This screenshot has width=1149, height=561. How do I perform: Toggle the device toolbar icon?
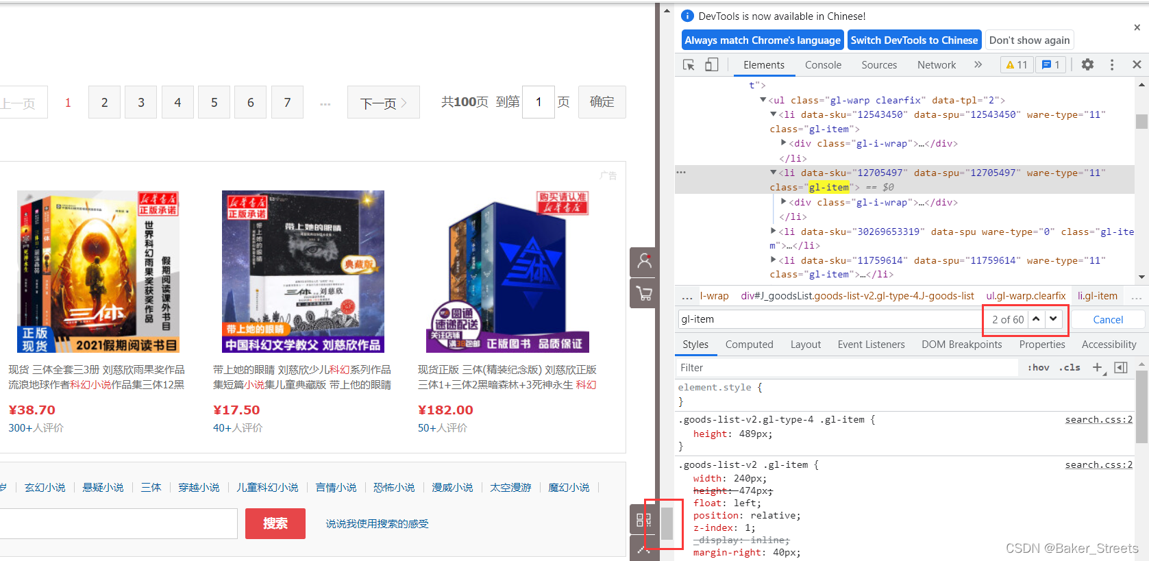(712, 64)
